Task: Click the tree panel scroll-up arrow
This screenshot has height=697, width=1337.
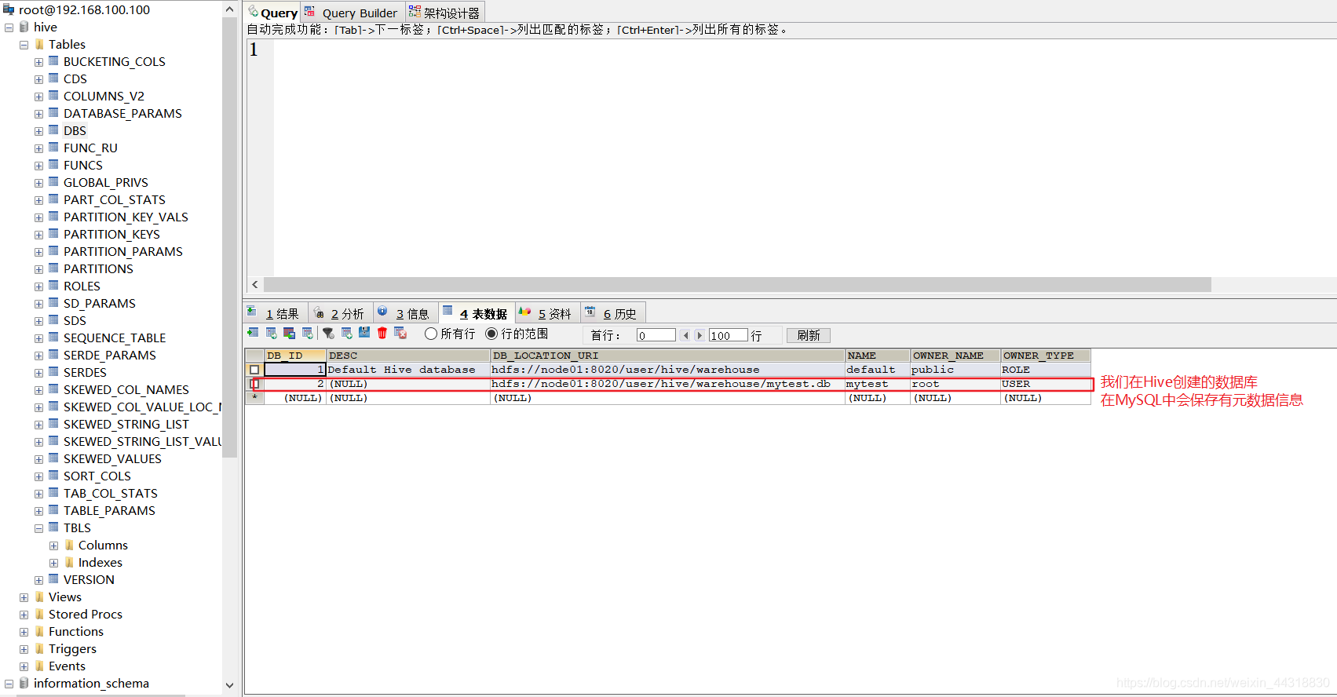Action: (229, 9)
